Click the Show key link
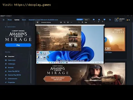133x100 pixels. (x=7, y=52)
